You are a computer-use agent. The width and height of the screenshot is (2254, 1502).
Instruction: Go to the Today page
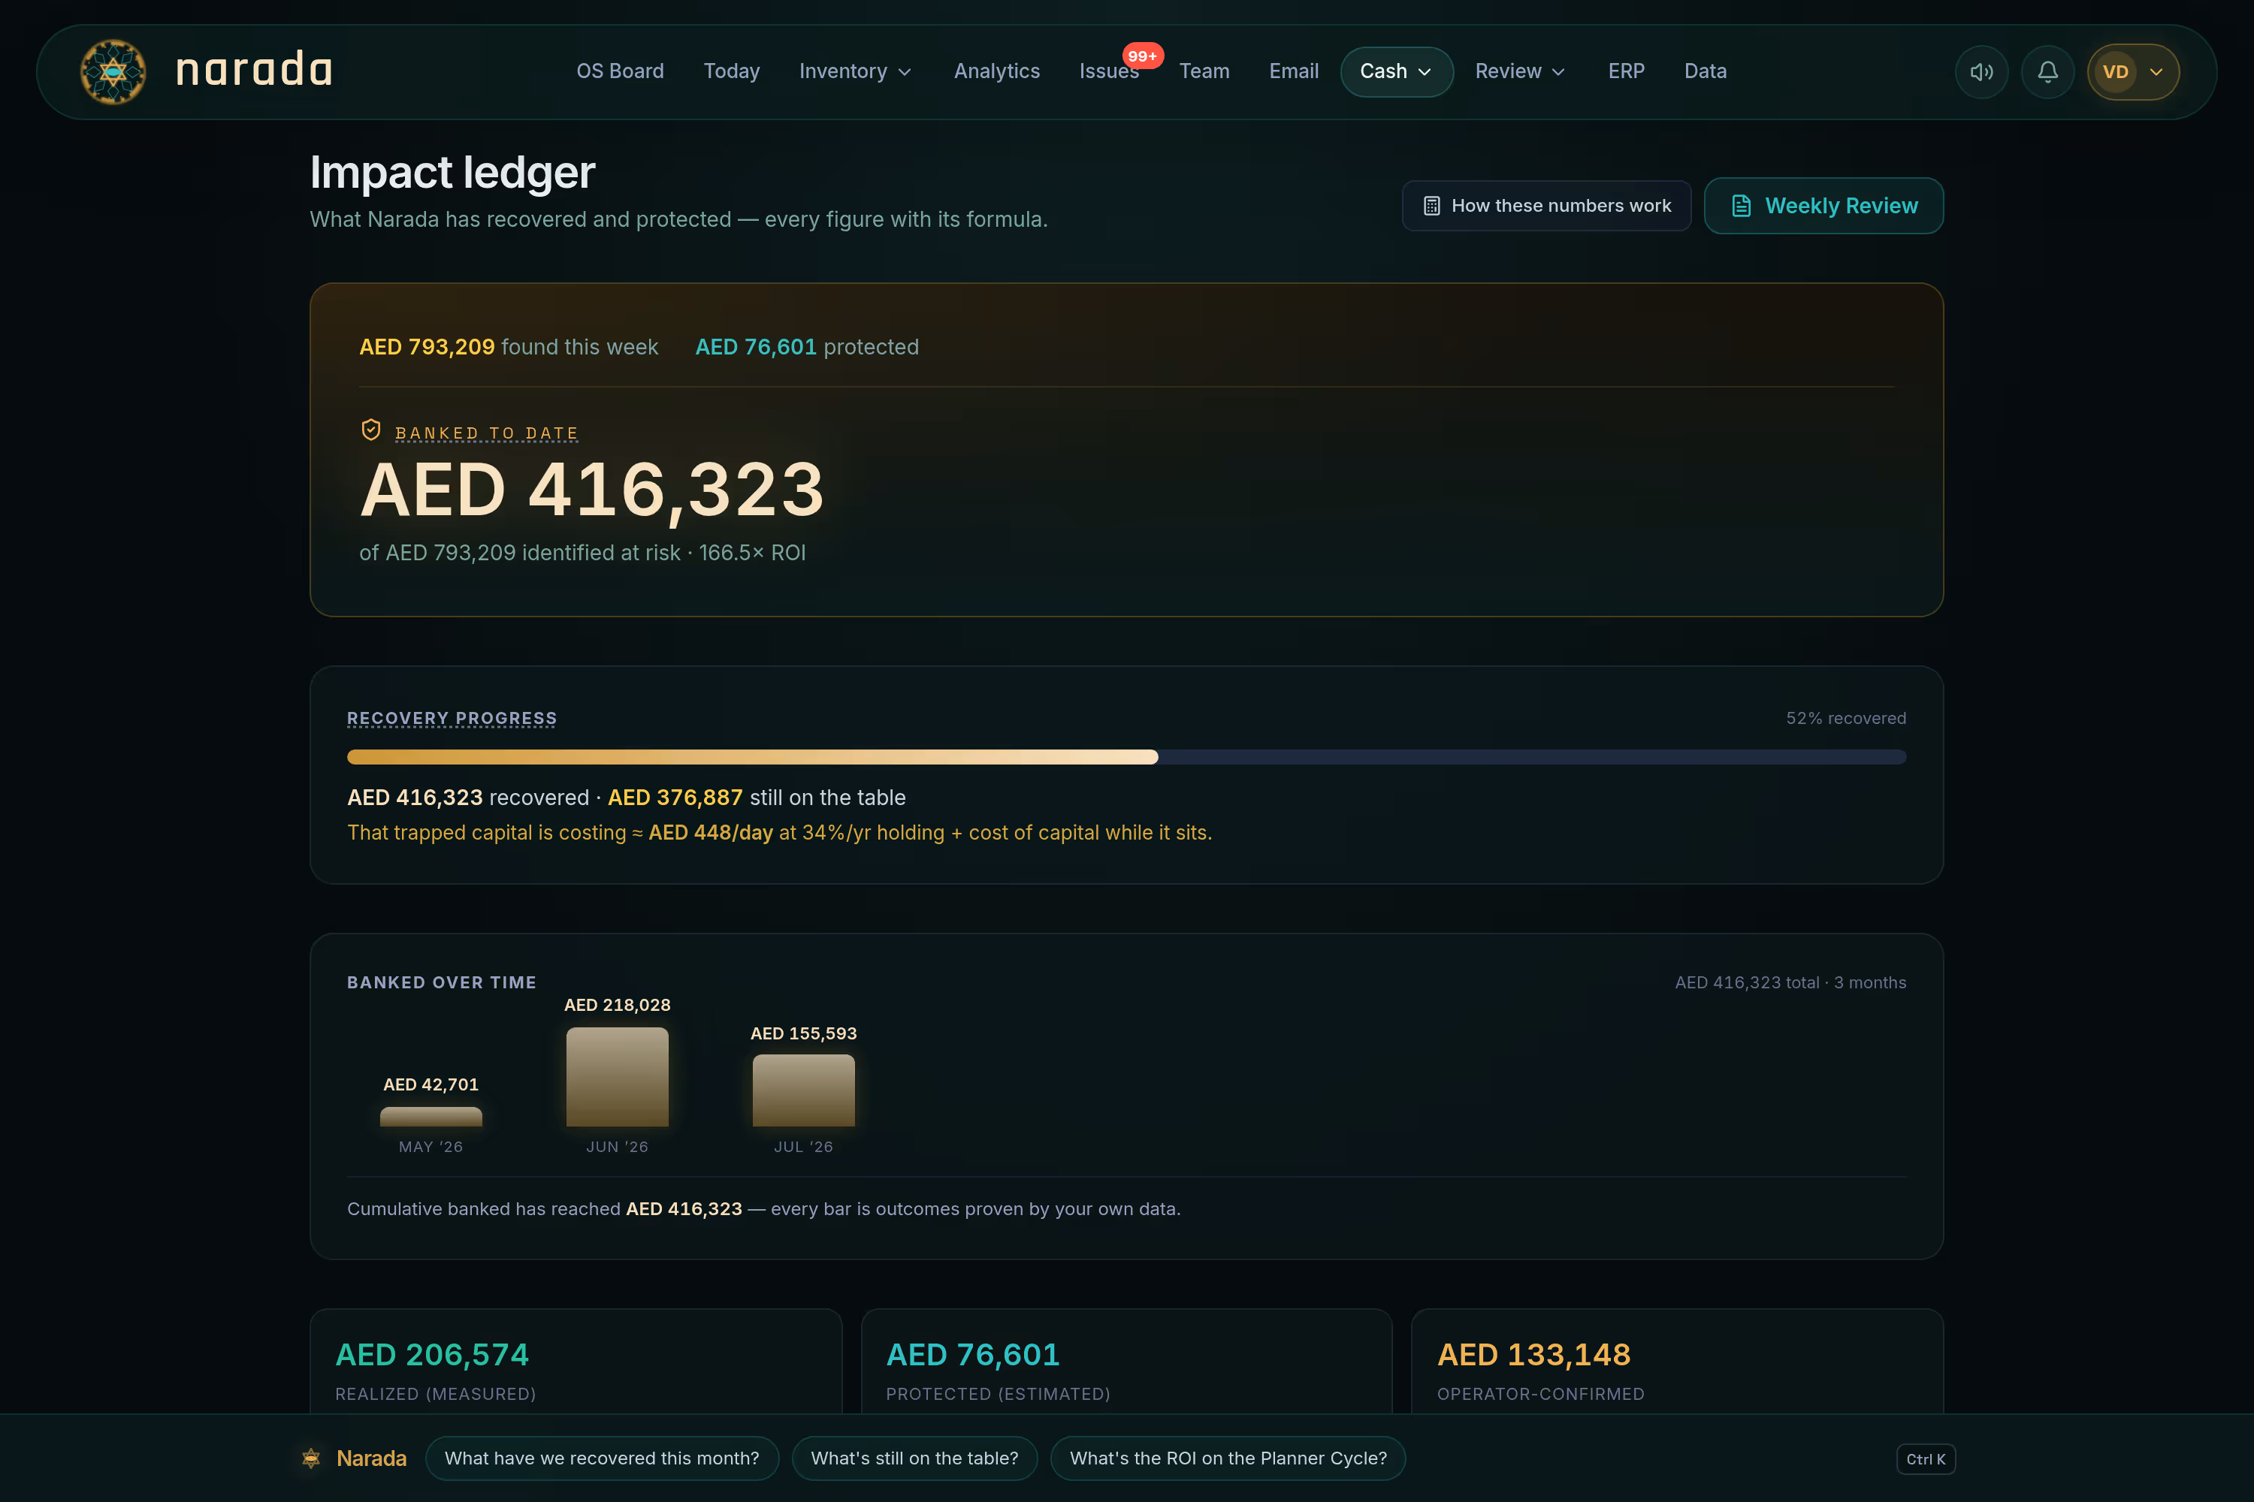click(x=731, y=72)
